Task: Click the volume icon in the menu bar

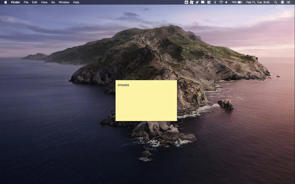Action: 226,2
